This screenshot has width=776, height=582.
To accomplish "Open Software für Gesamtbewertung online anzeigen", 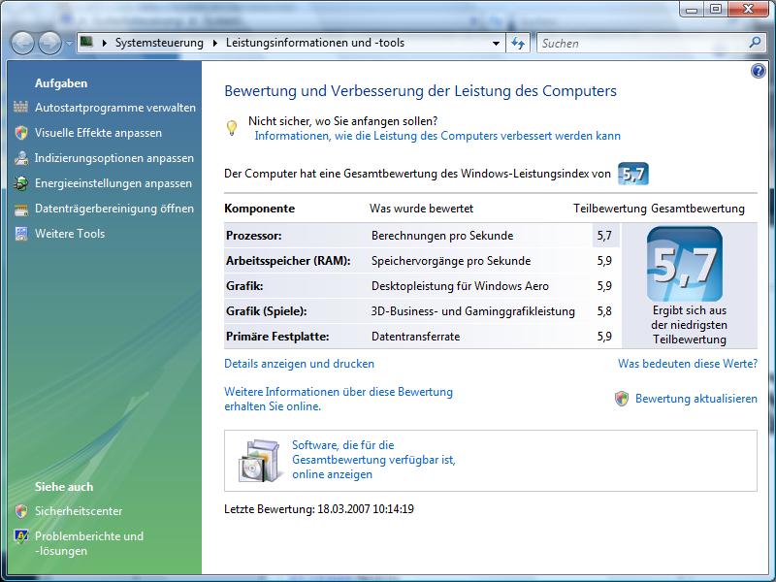I will 373,460.
